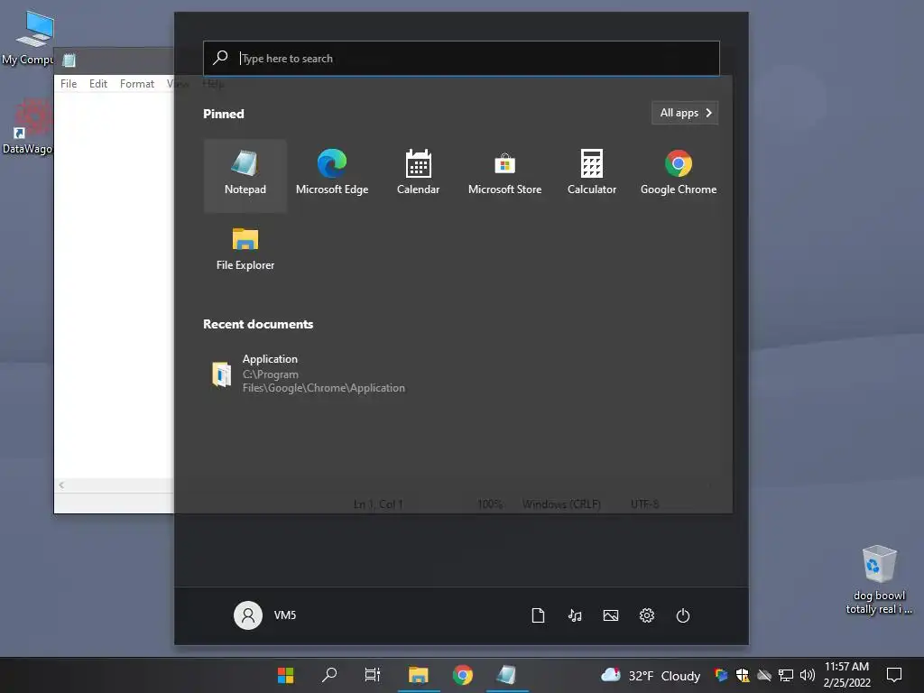The width and height of the screenshot is (924, 693).
Task: Open the Edit menu in Notepad
Action: (x=97, y=84)
